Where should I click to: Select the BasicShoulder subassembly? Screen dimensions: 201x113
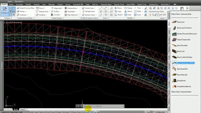click(180, 46)
